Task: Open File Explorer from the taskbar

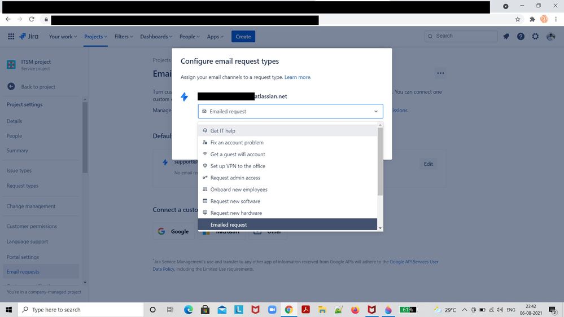Action: coord(322,310)
